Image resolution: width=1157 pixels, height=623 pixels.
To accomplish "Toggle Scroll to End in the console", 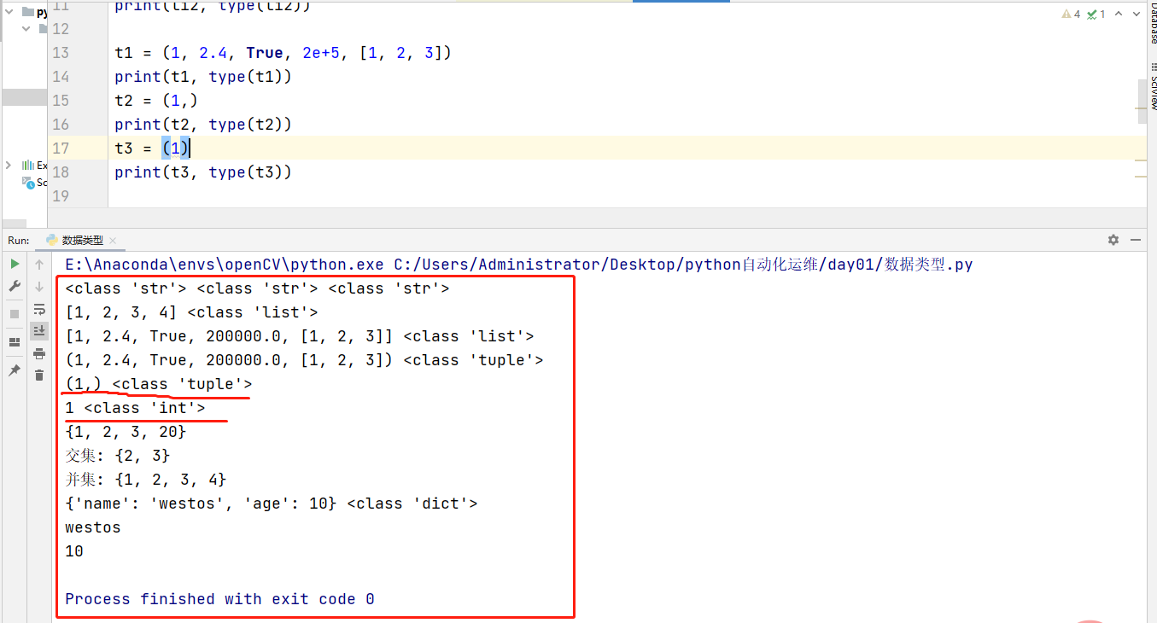I will click(x=39, y=330).
